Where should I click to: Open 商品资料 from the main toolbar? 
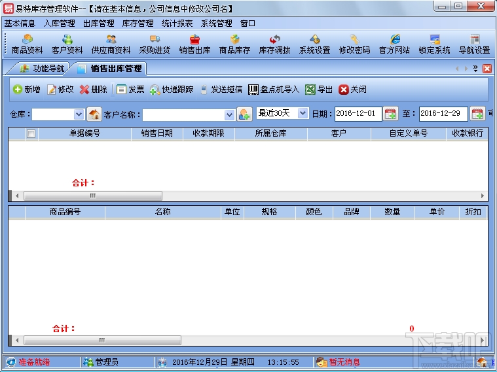(x=28, y=44)
